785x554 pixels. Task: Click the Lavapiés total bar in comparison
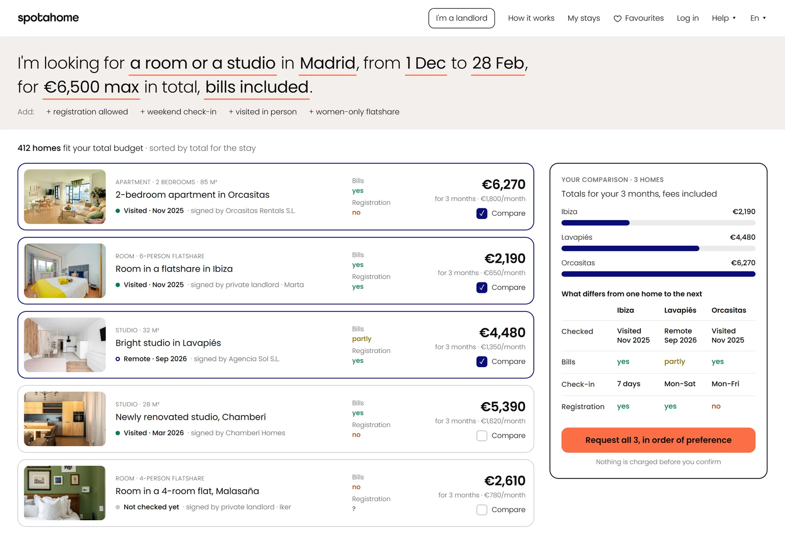coord(658,249)
